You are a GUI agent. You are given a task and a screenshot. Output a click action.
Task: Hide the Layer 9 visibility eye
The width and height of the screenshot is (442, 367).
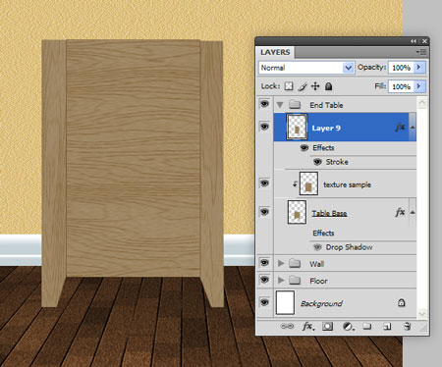coord(264,127)
